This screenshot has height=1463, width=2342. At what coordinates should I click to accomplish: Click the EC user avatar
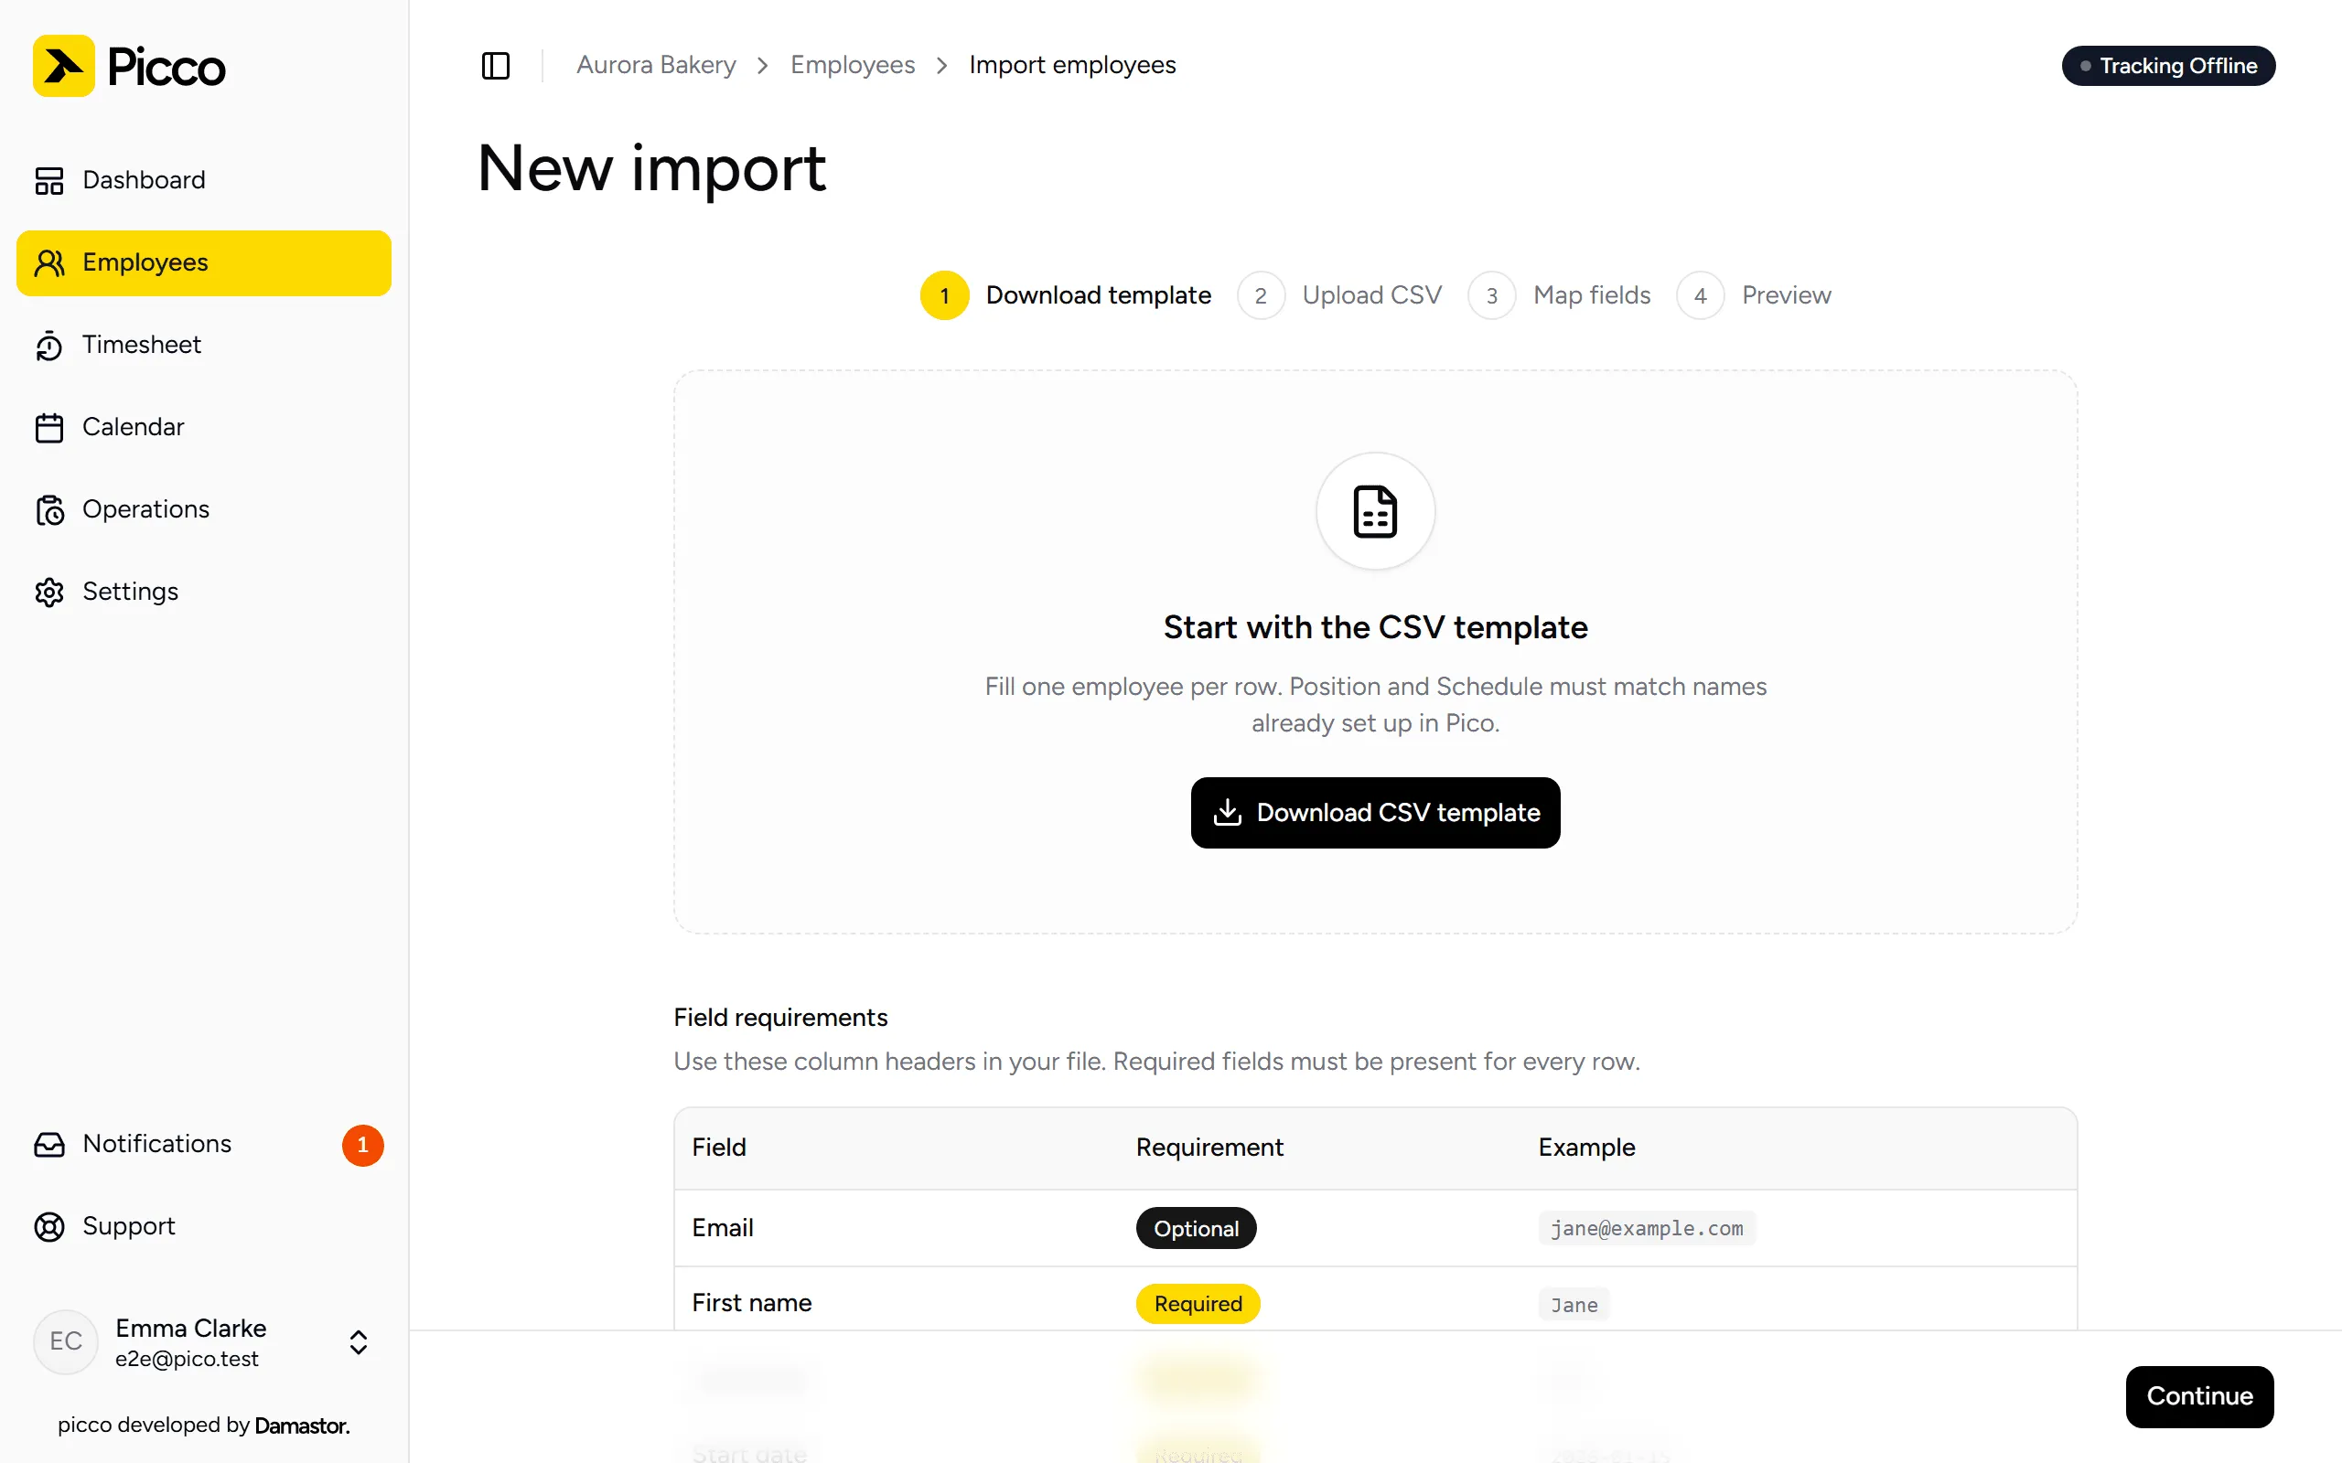(66, 1341)
